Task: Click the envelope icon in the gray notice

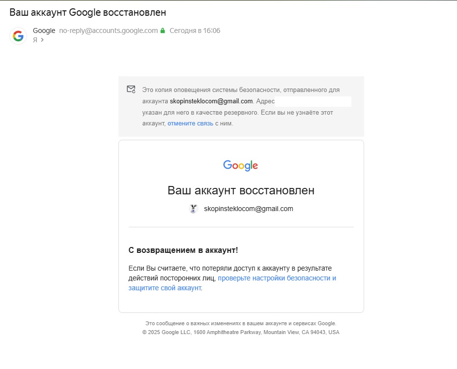Action: [x=131, y=89]
